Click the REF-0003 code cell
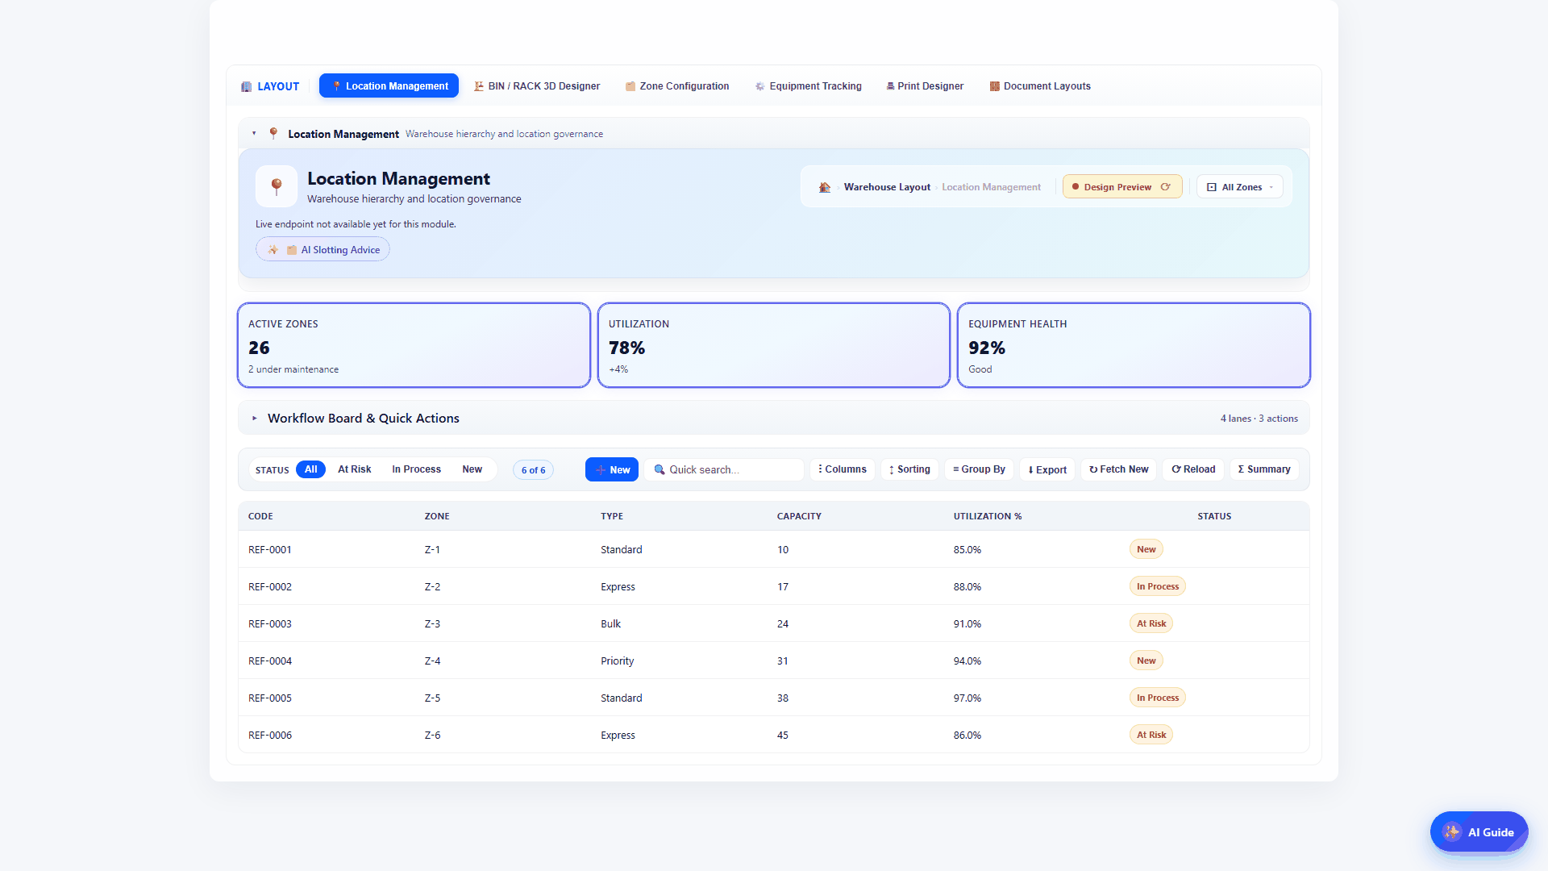 click(270, 624)
